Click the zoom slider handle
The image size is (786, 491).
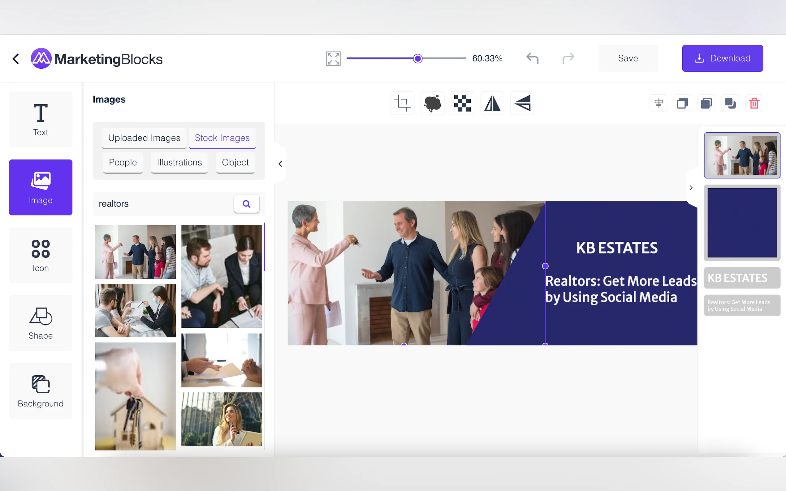coord(417,58)
